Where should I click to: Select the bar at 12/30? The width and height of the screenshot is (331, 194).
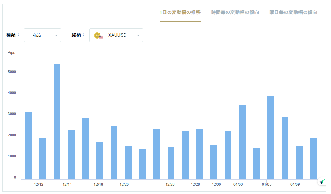pyautogui.click(x=214, y=162)
